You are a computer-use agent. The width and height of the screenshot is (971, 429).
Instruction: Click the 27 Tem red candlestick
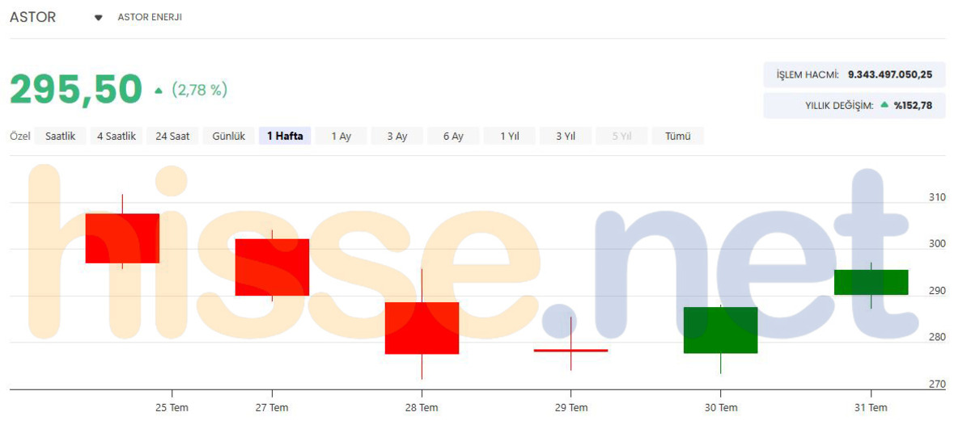click(x=272, y=267)
